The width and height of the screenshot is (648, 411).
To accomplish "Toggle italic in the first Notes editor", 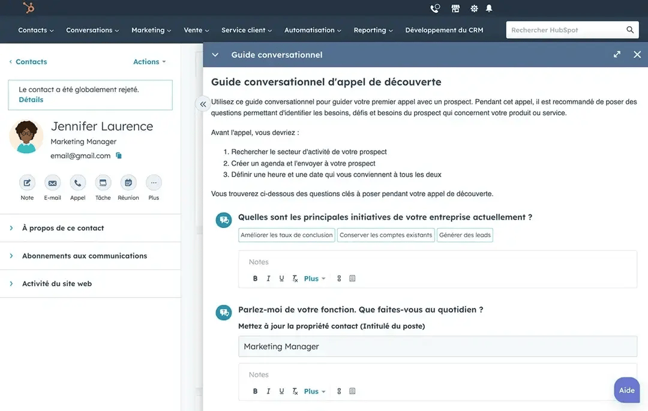I will pos(268,278).
